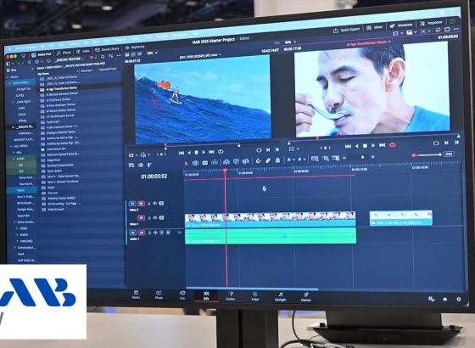Open the timeline view options dropdown
Screen dimensions: 475x348
click(x=131, y=166)
